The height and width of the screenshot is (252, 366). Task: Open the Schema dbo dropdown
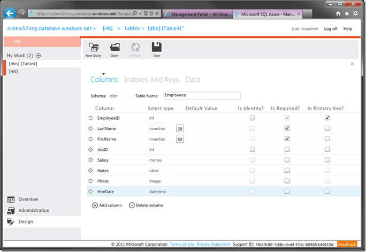click(120, 96)
